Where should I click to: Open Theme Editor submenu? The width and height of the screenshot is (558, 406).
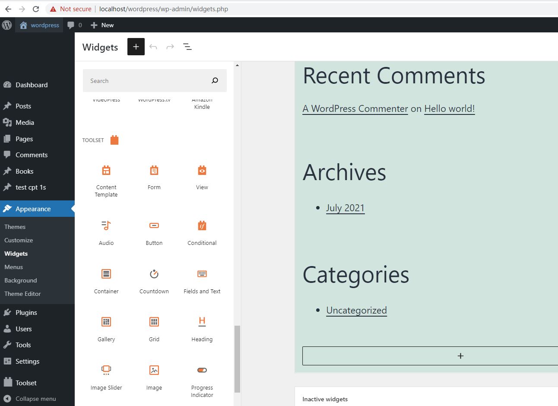[22, 294]
